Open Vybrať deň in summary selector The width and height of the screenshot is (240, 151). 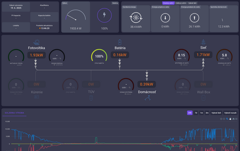coord(192,3)
